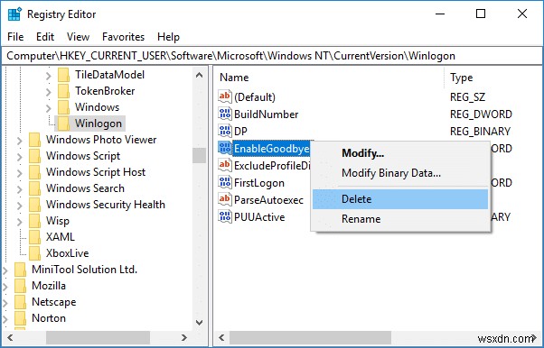Click the DWORD icon beside BuildNumber
Image resolution: width=544 pixels, height=348 pixels.
coord(225,114)
